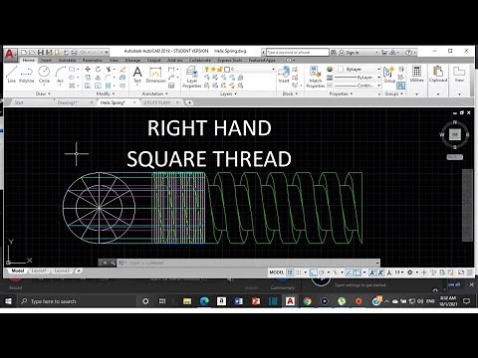Switch to the Parametric ribbon tab
This screenshot has width=478, height=358.
(93, 60)
